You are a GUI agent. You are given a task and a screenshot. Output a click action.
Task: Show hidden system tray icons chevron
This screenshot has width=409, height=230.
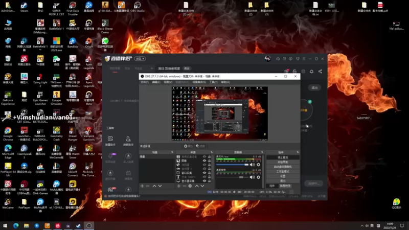362,225
